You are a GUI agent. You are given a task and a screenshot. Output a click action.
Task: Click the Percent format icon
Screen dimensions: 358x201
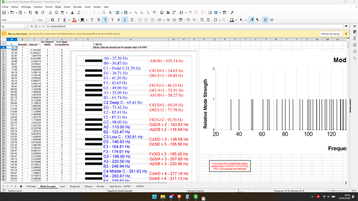tap(168, 20)
